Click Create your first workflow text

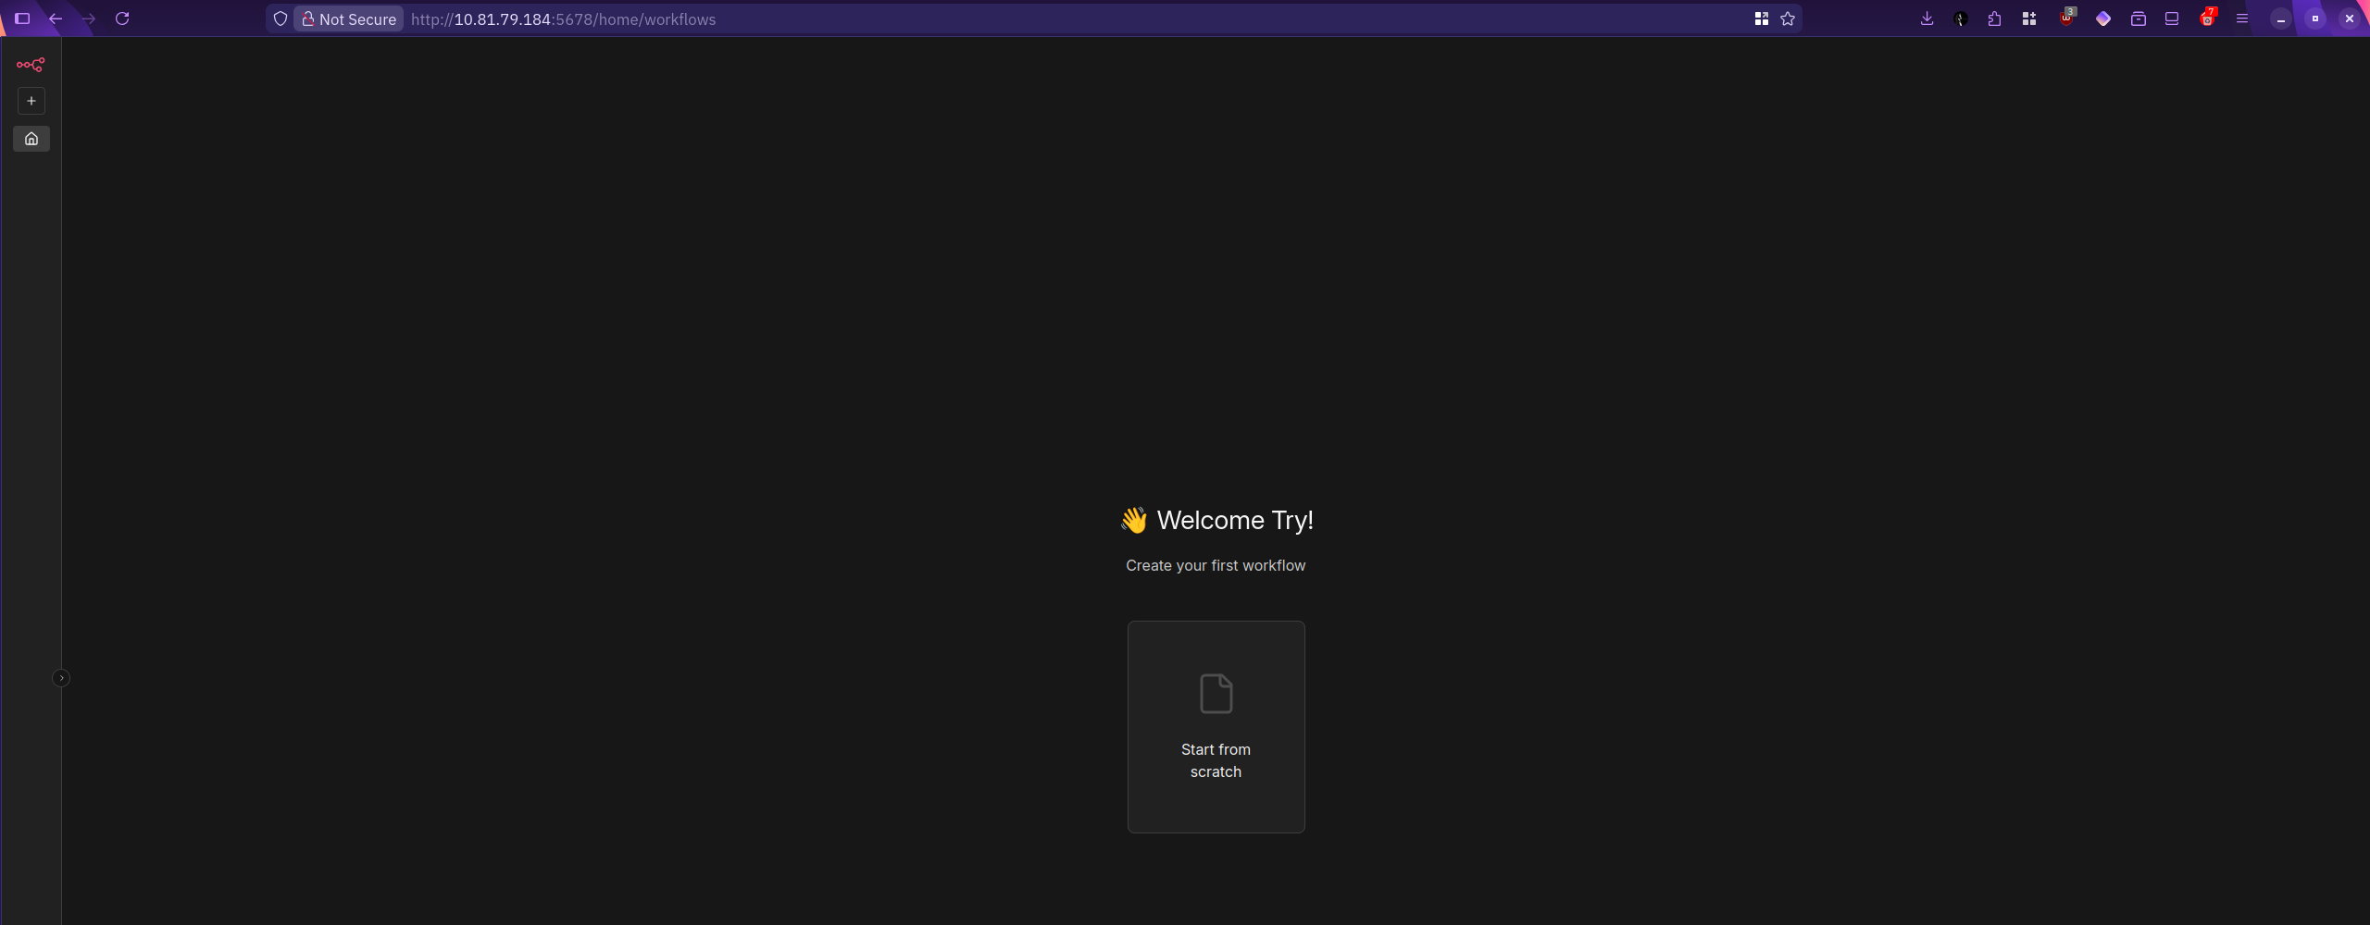tap(1216, 565)
